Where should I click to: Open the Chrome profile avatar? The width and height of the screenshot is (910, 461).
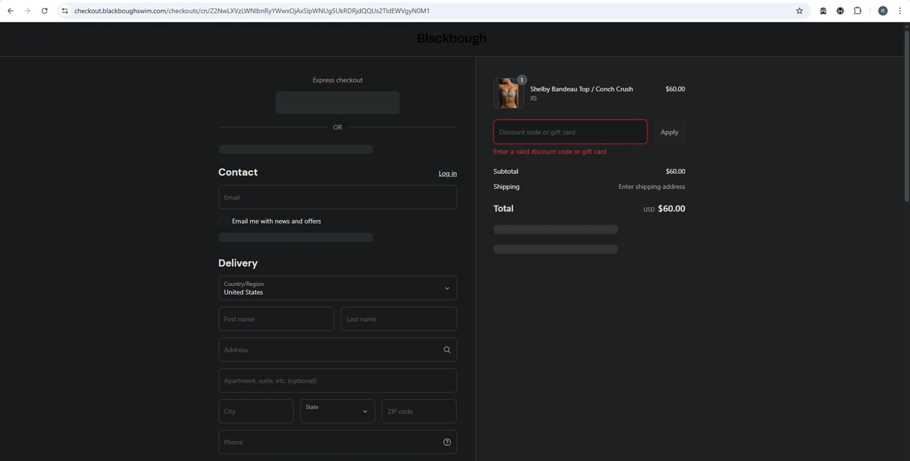[883, 11]
